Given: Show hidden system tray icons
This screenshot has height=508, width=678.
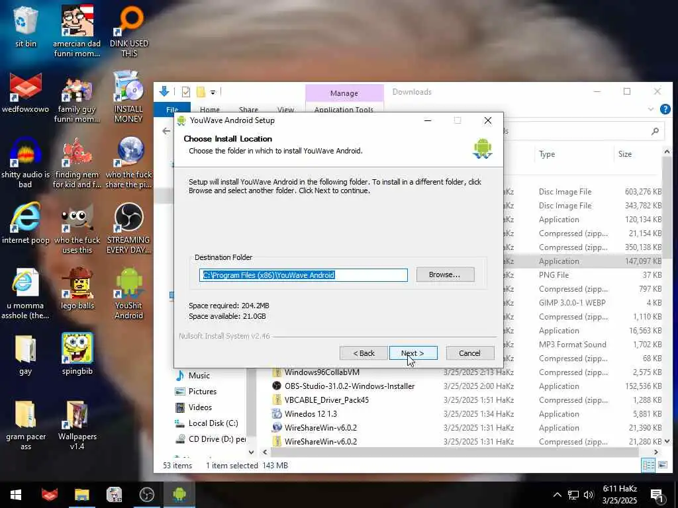Looking at the screenshot, I should point(557,495).
